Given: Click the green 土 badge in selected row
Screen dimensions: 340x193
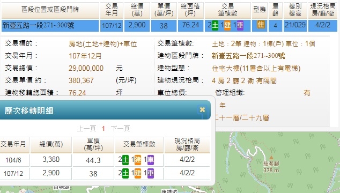Looking at the screenshot, I should click(215, 25).
